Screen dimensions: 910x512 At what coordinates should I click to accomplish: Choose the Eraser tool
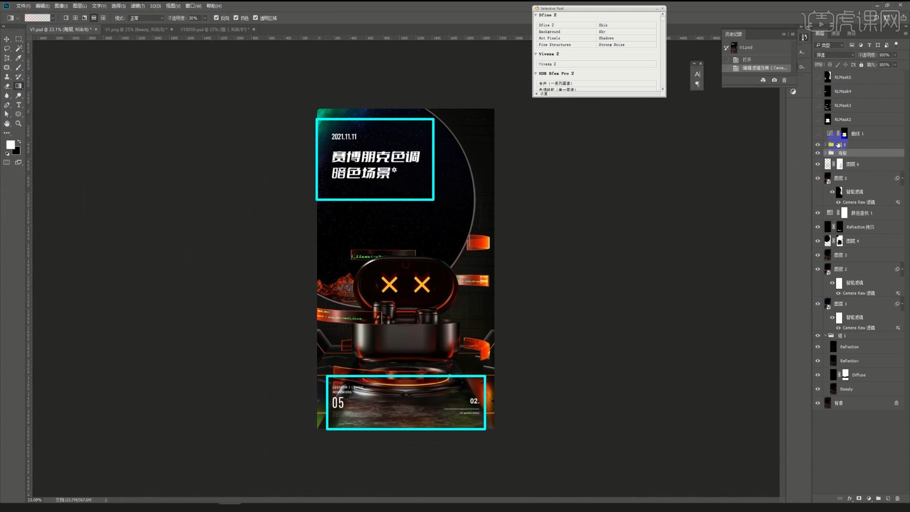(x=7, y=86)
